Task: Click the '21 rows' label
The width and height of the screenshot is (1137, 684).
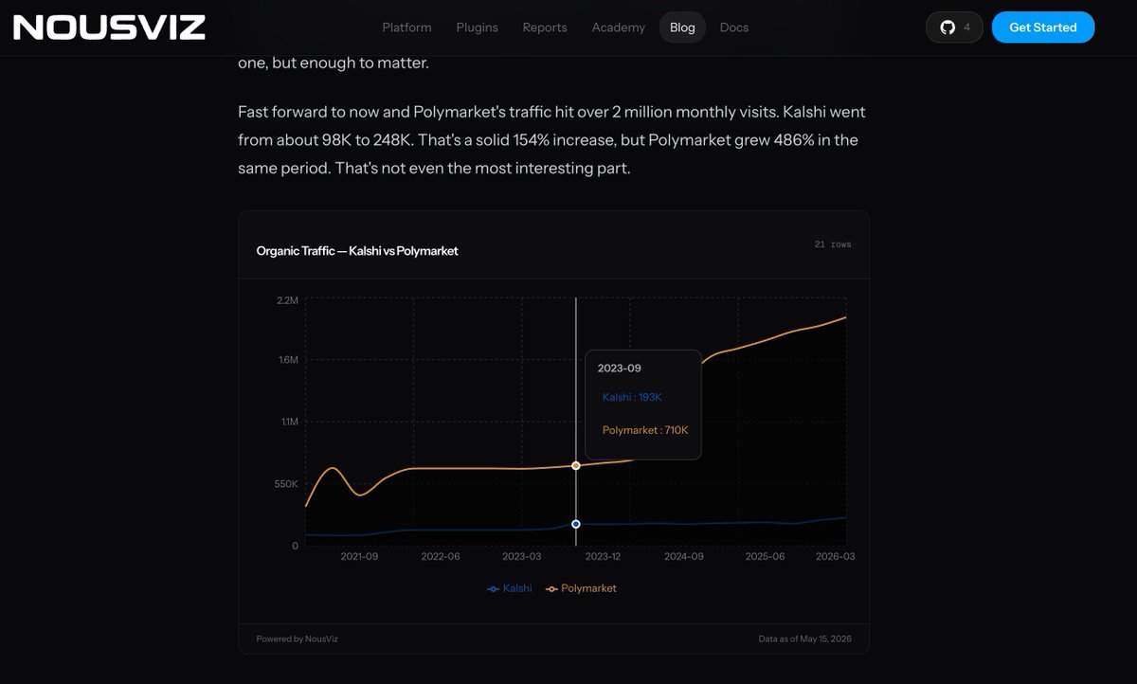Action: 833,244
